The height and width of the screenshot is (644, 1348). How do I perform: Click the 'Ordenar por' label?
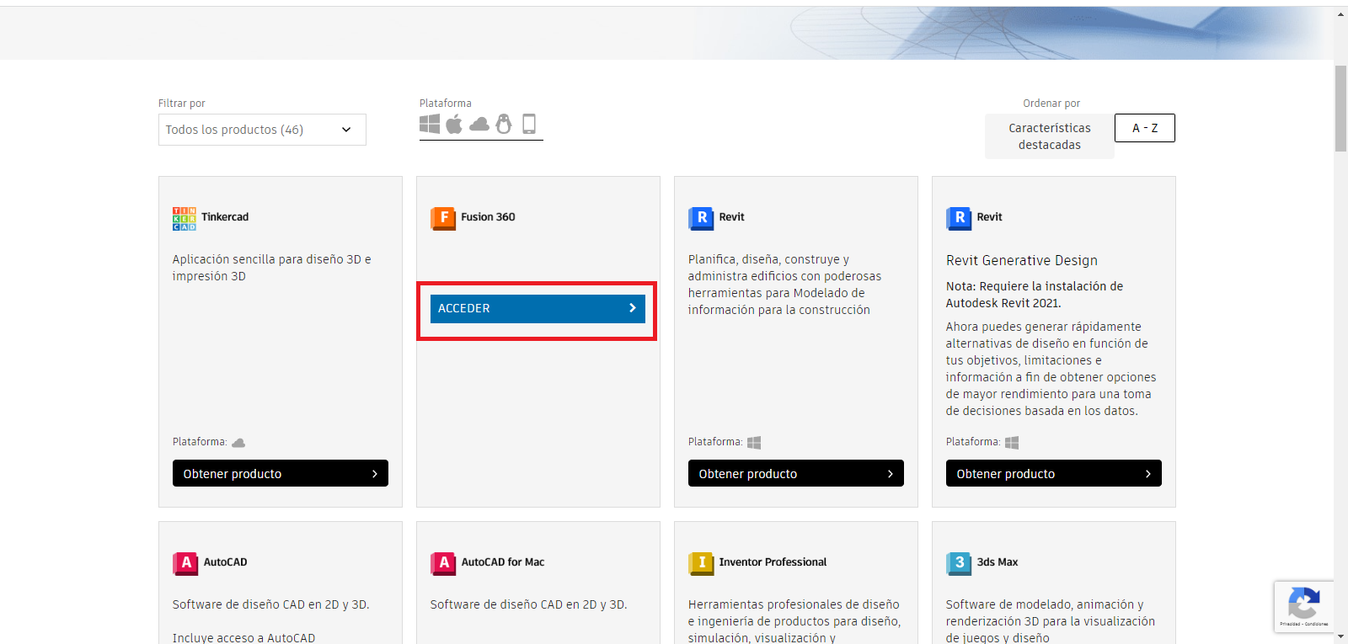[1051, 104]
